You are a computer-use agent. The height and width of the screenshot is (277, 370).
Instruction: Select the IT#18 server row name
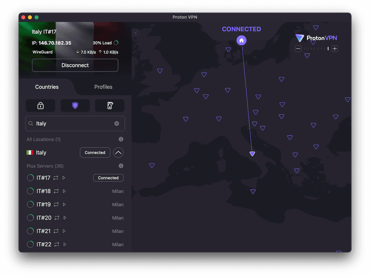(43, 191)
